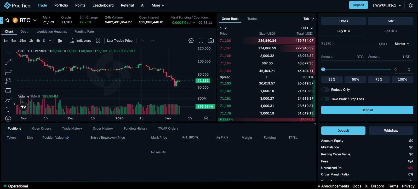The image size is (418, 189).
Task: Favorite BTC with the star icon
Action: click(7, 20)
